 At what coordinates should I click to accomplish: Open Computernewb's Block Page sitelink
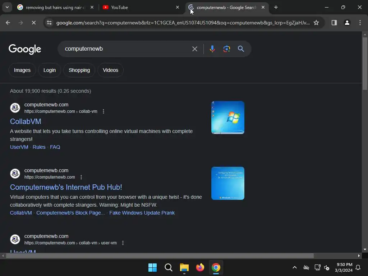(70, 213)
